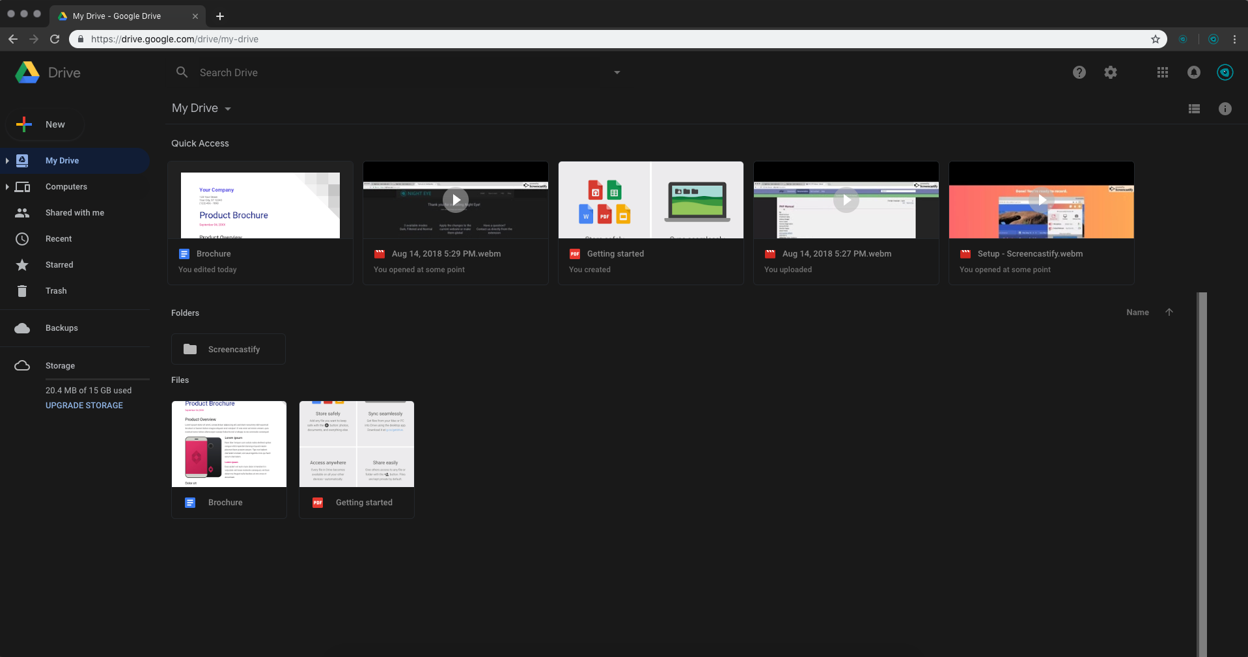1248x657 pixels.
Task: Click the Trash bin icon
Action: point(22,291)
